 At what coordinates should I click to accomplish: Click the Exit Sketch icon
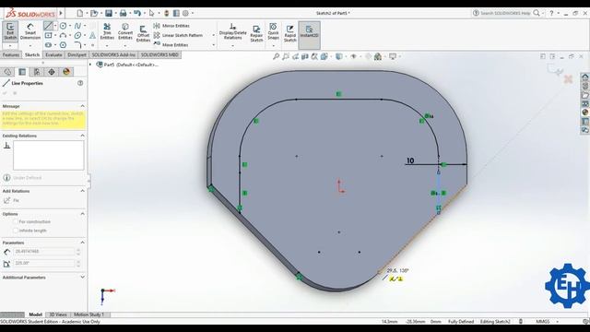point(10,31)
